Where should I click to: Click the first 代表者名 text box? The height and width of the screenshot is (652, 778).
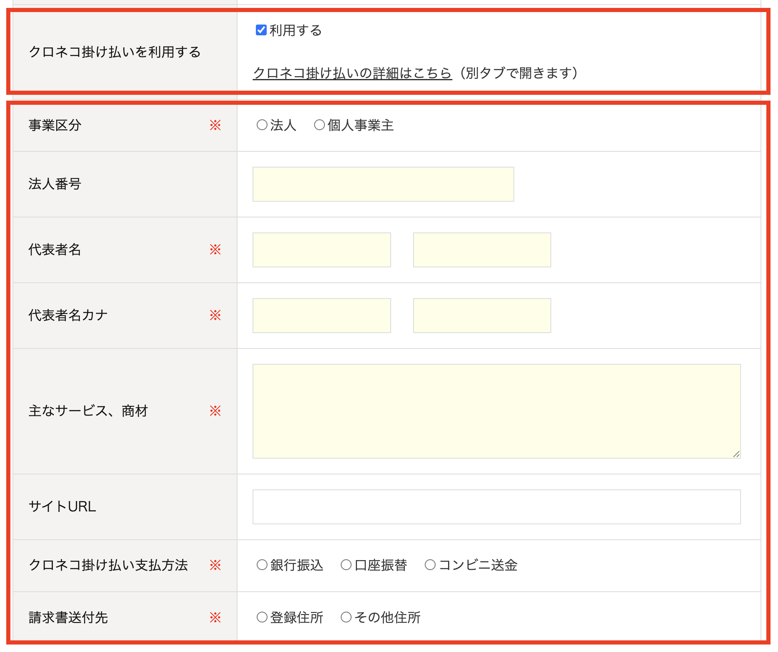[x=322, y=249]
